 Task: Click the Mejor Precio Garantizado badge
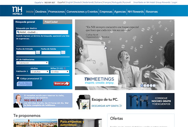click(25, 84)
